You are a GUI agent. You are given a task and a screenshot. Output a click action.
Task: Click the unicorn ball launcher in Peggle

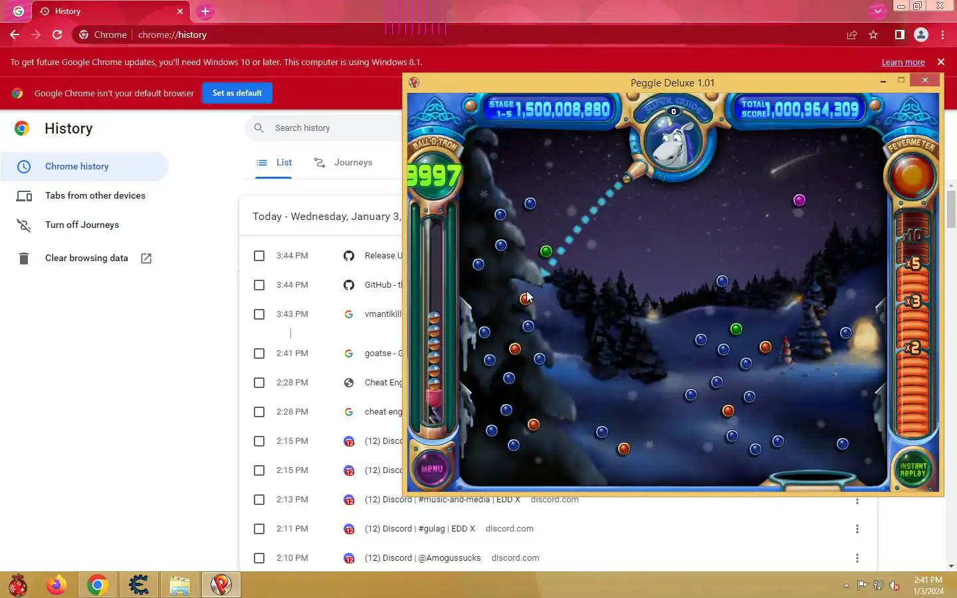click(673, 142)
